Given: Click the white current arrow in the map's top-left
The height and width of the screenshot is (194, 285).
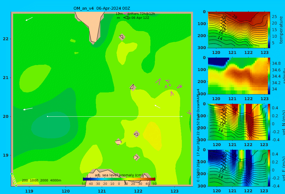Looking at the screenshot, I should (x=29, y=19).
